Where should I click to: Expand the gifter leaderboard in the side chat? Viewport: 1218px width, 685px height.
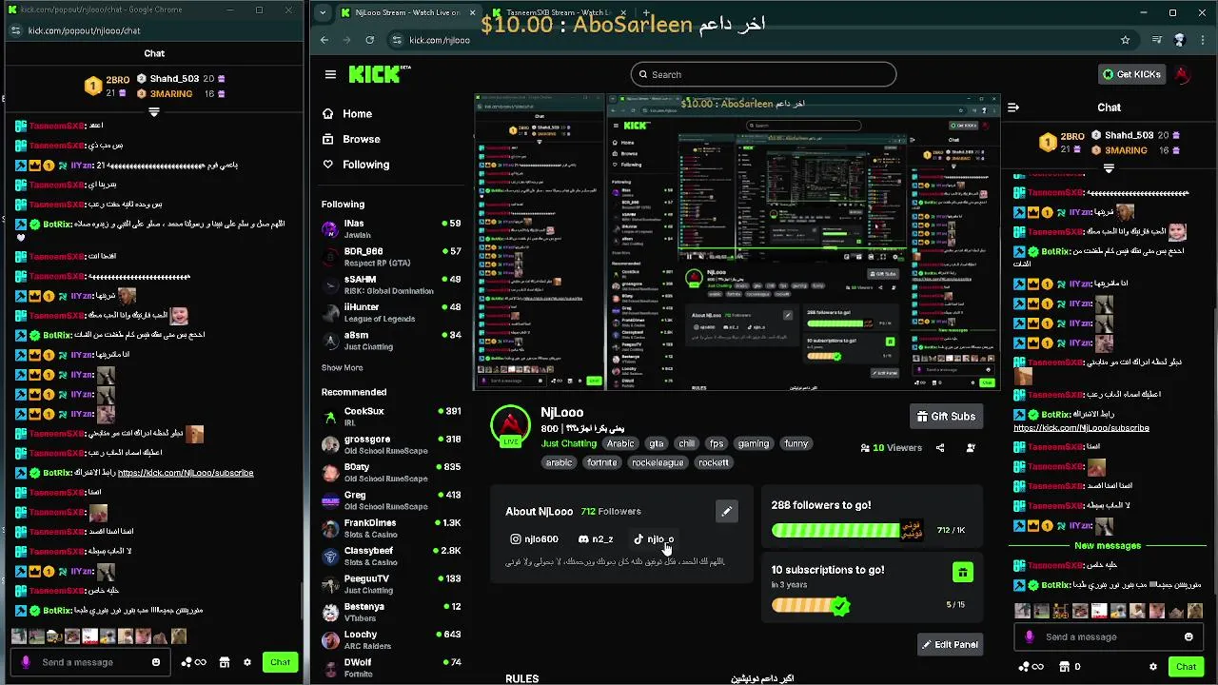[1109, 168]
